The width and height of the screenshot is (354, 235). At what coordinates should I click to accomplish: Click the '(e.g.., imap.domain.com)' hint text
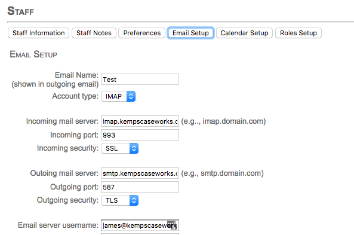click(223, 121)
